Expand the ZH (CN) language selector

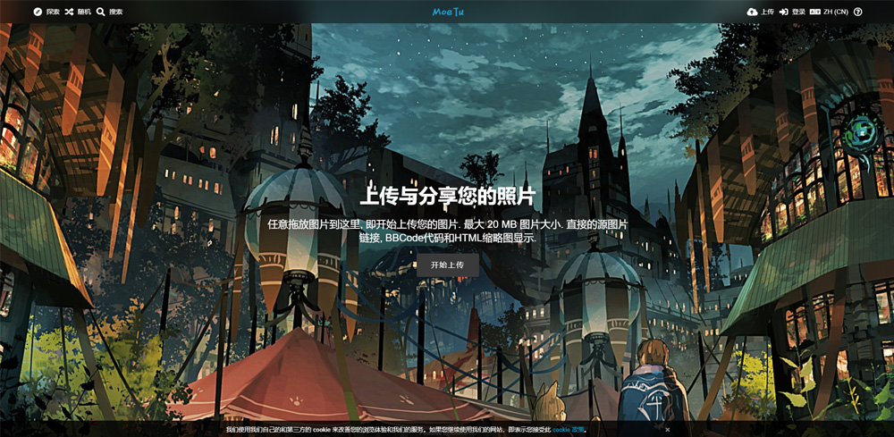pos(829,12)
